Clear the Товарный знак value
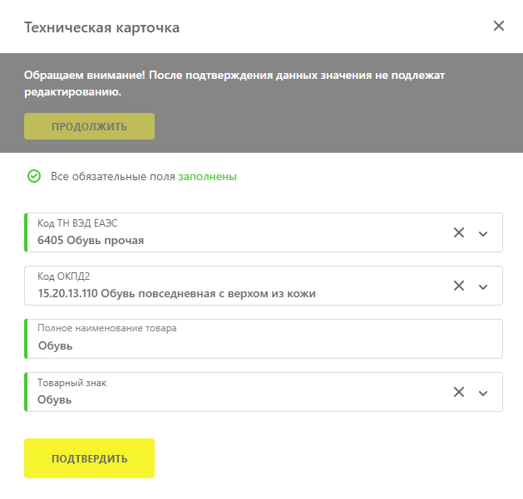523x499 pixels. [x=458, y=392]
